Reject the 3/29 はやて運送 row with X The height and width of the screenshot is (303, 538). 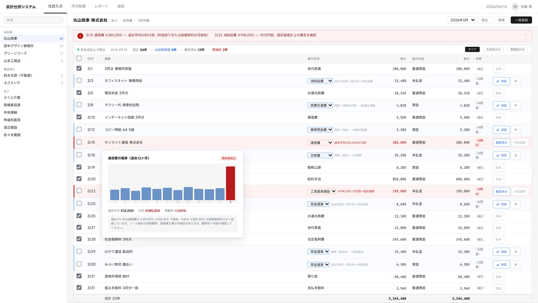click(x=515, y=251)
